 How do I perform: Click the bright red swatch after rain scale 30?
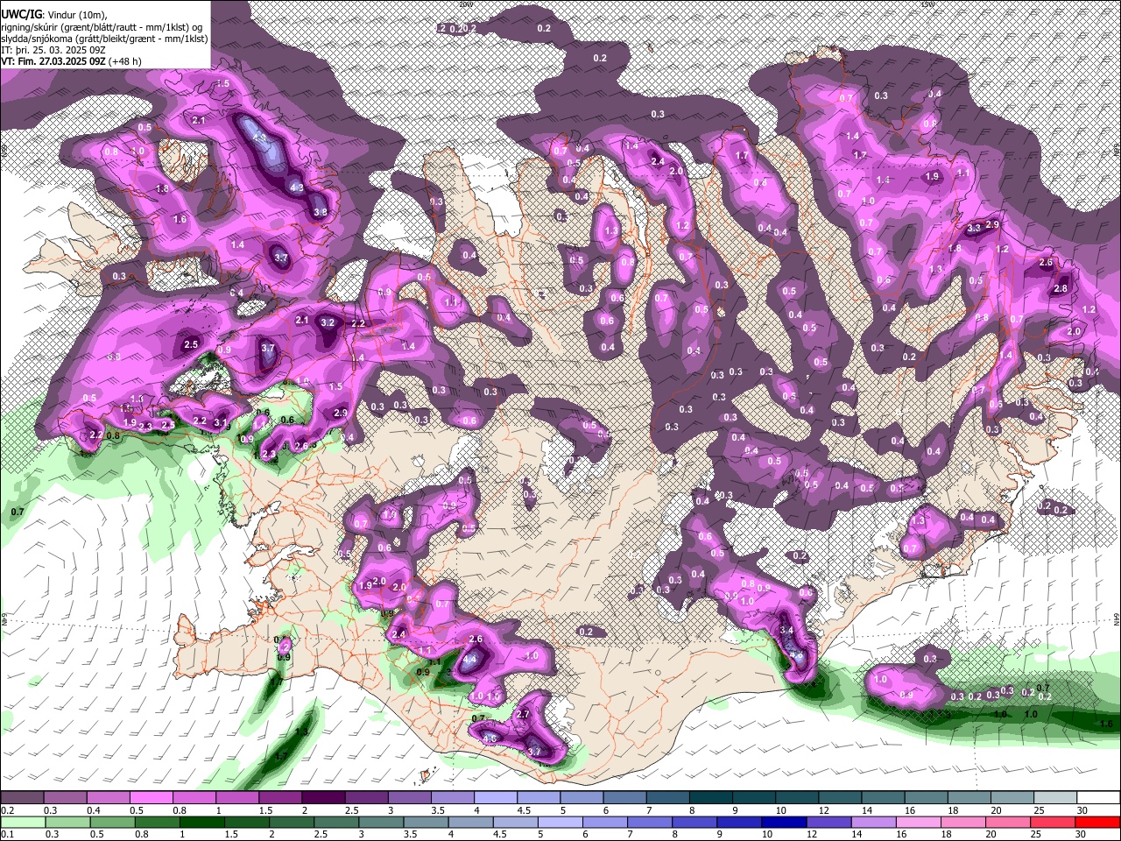tap(1098, 823)
